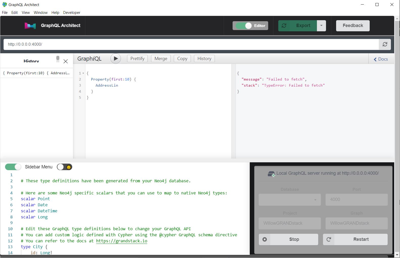Click the Merge button

[161, 59]
